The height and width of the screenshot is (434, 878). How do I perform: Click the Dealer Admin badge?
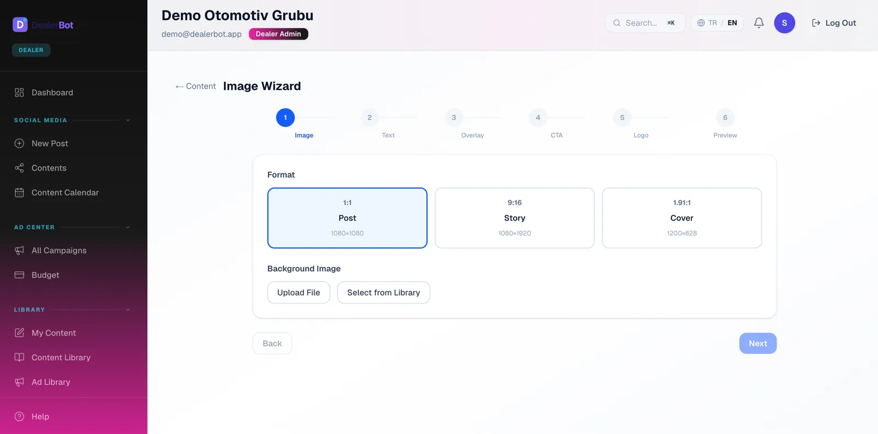point(278,34)
